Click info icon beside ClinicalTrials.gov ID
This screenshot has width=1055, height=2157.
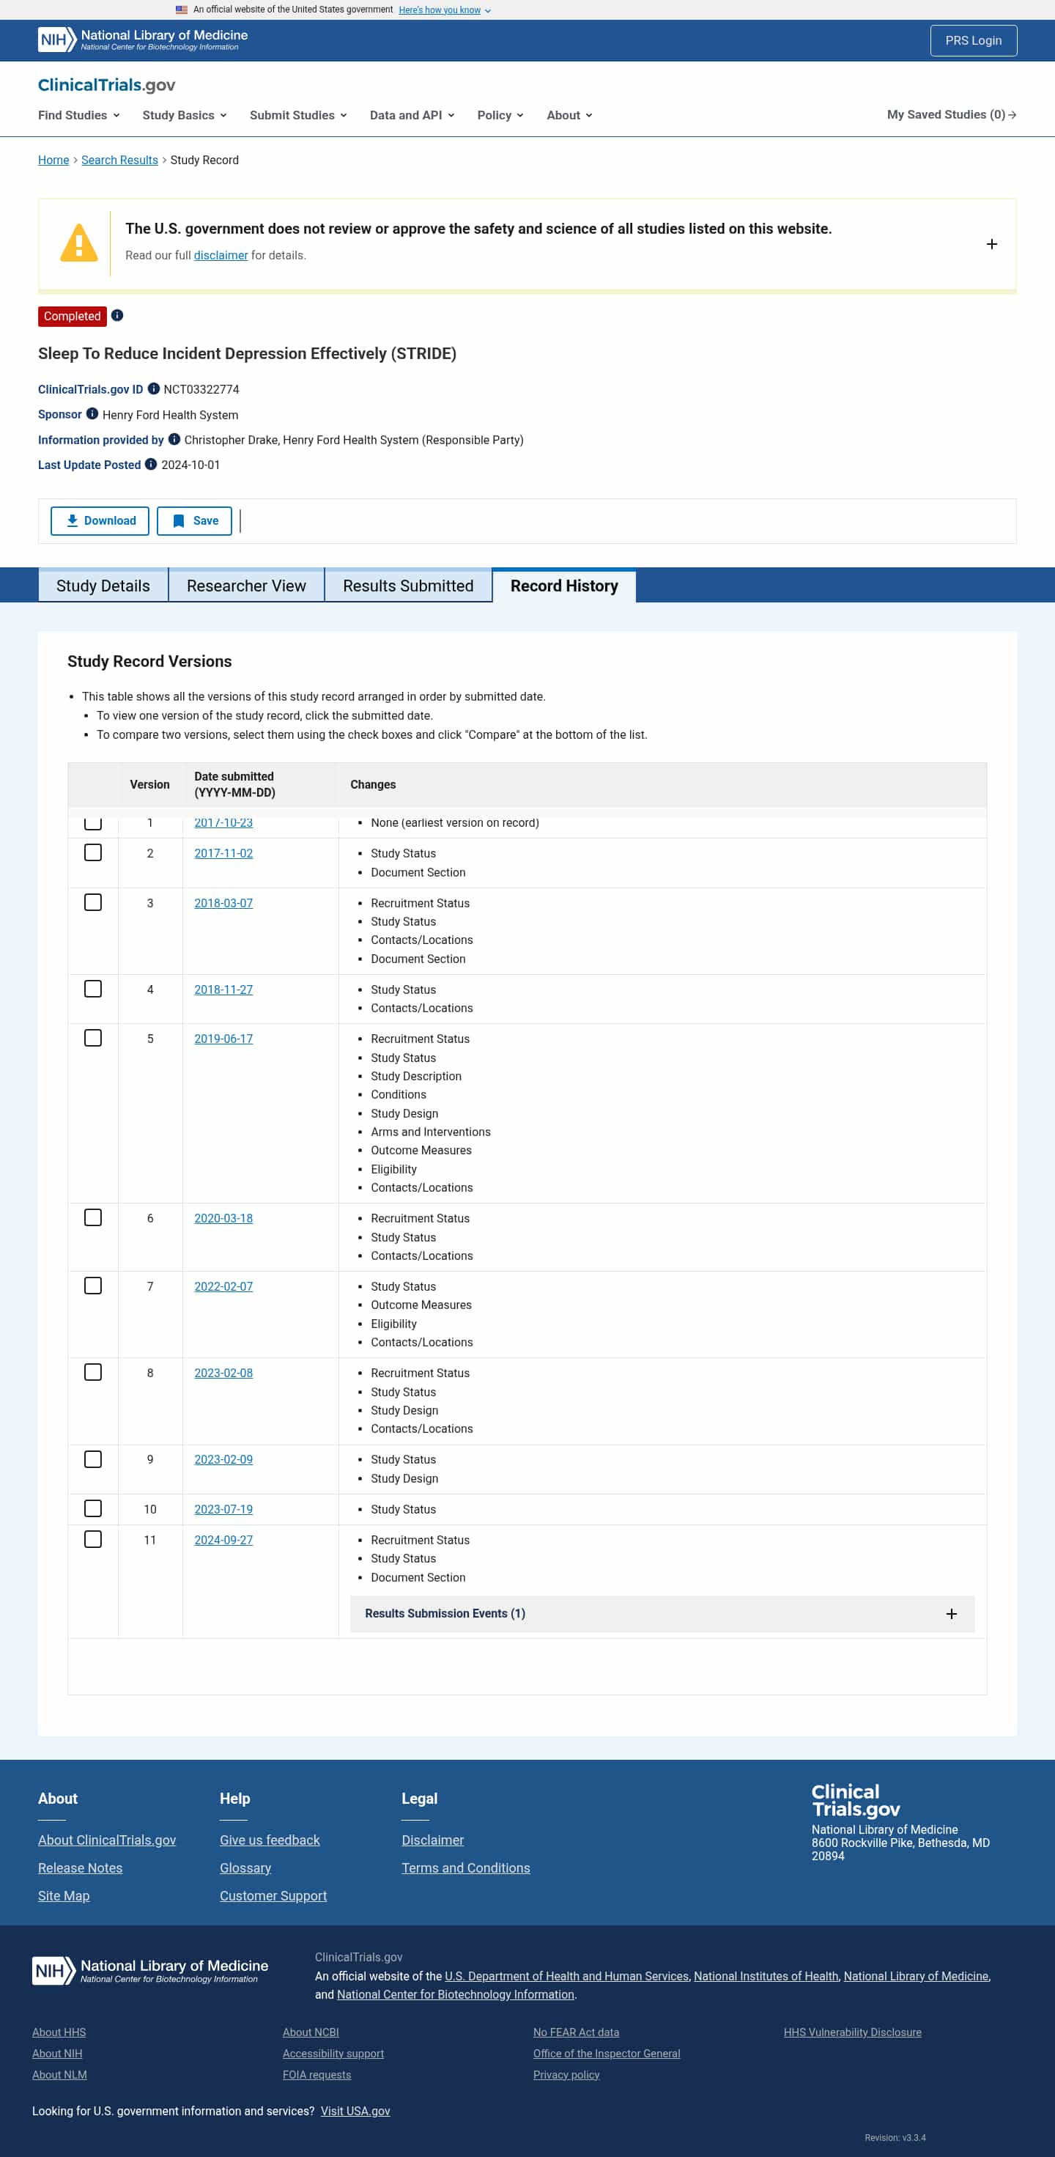click(153, 388)
